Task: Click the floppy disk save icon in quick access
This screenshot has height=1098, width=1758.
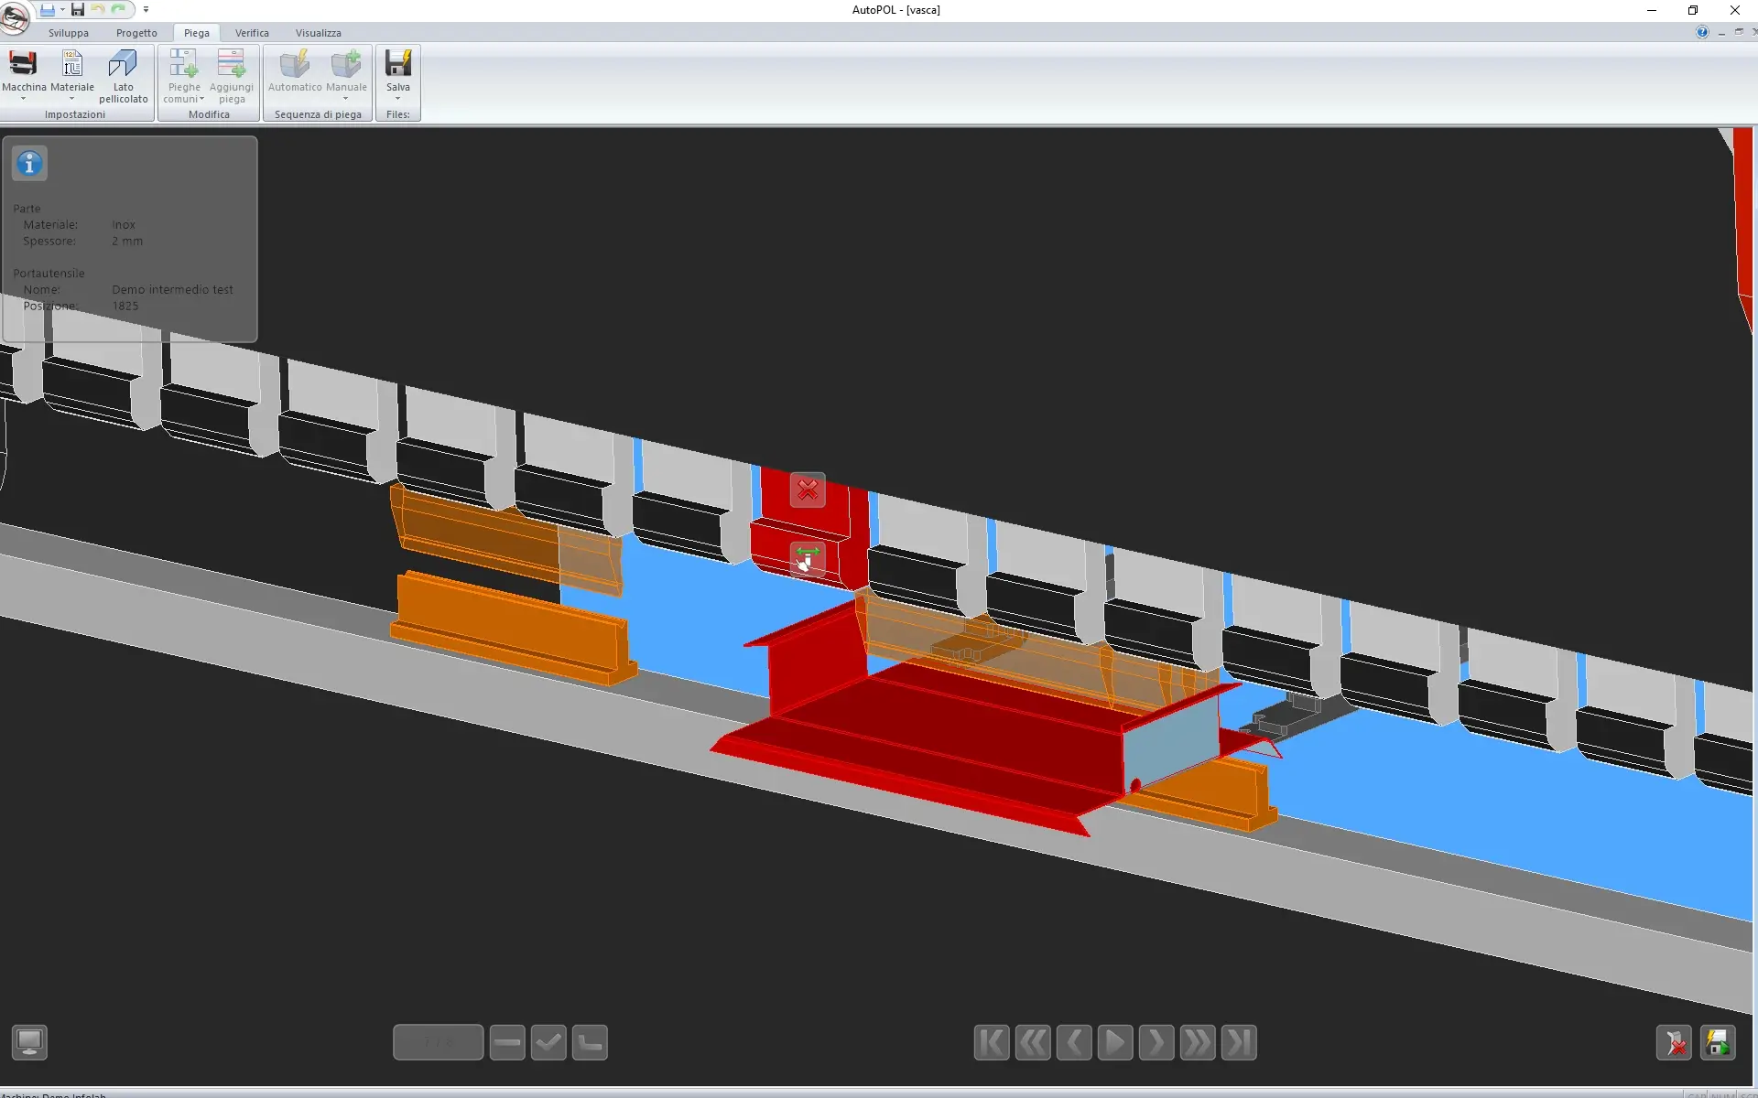Action: click(x=78, y=10)
